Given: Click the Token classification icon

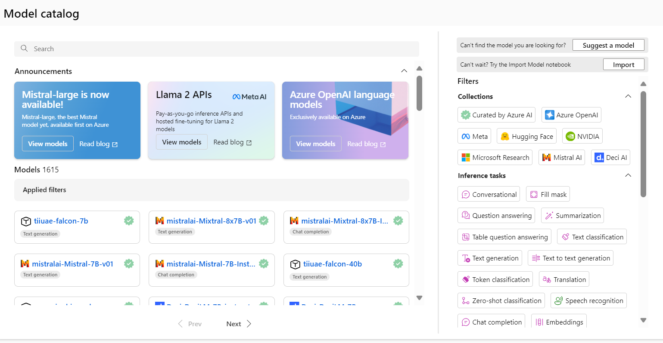Looking at the screenshot, I should (466, 279).
